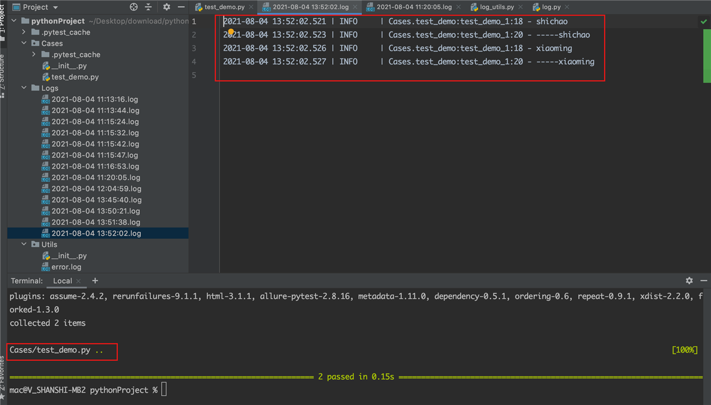Select the pythonProject root in tree
Screen dimensions: 711x405
point(58,21)
